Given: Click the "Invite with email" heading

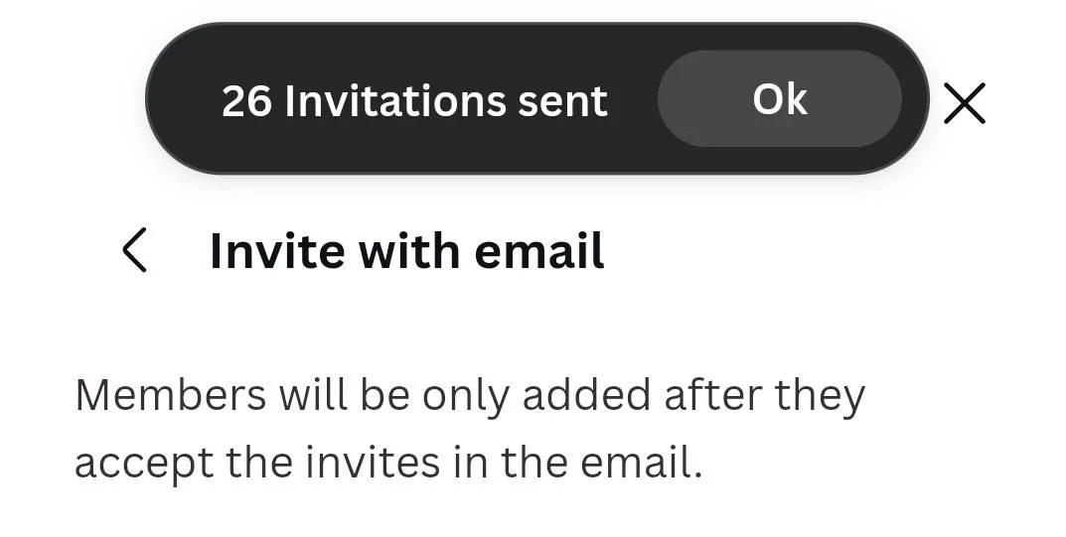Looking at the screenshot, I should click(x=406, y=250).
